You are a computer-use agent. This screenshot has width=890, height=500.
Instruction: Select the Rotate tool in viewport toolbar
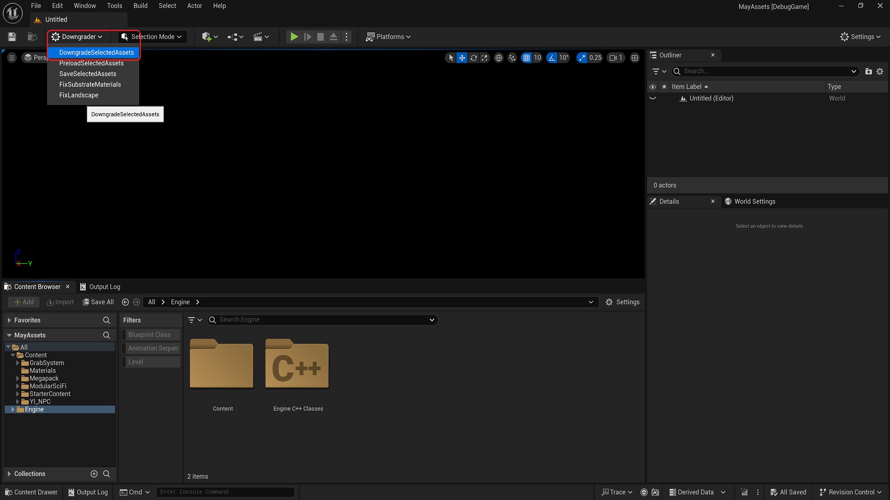pyautogui.click(x=473, y=57)
